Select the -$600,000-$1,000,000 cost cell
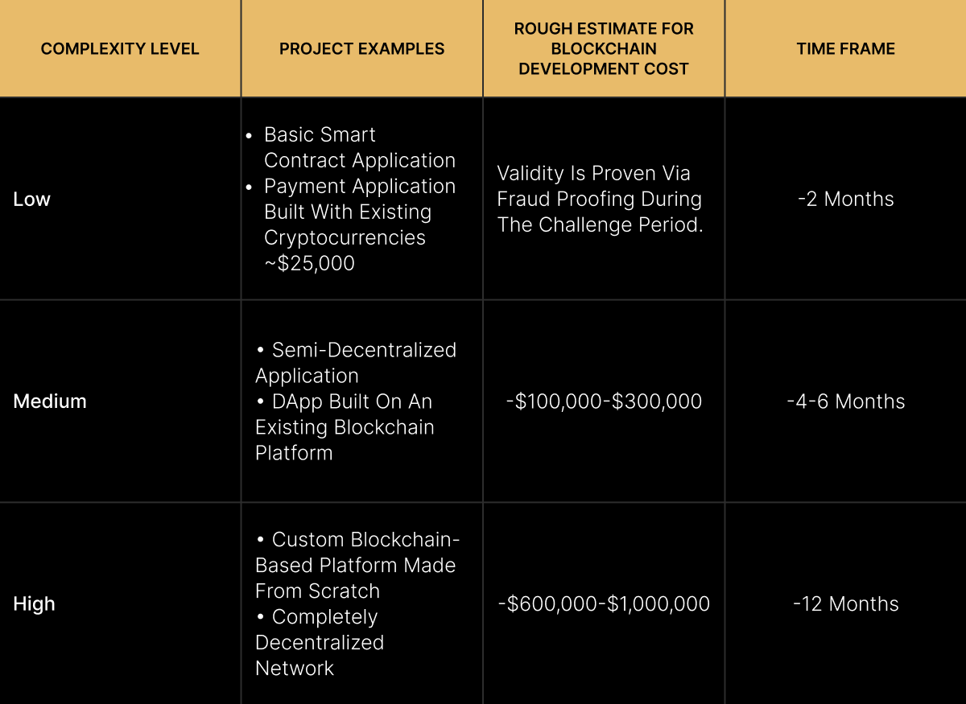This screenshot has height=704, width=966. click(x=604, y=604)
